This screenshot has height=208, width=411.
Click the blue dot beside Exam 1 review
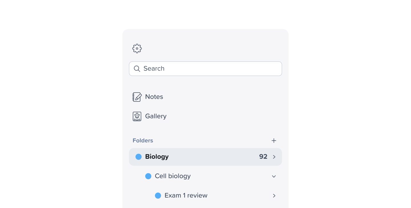click(158, 195)
